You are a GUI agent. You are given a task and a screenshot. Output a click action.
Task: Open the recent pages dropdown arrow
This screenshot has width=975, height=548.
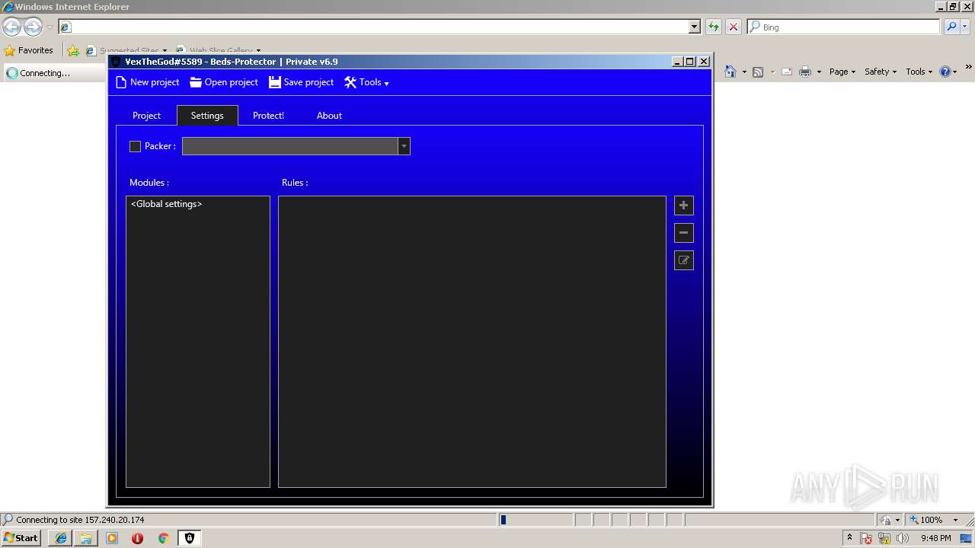tap(50, 27)
